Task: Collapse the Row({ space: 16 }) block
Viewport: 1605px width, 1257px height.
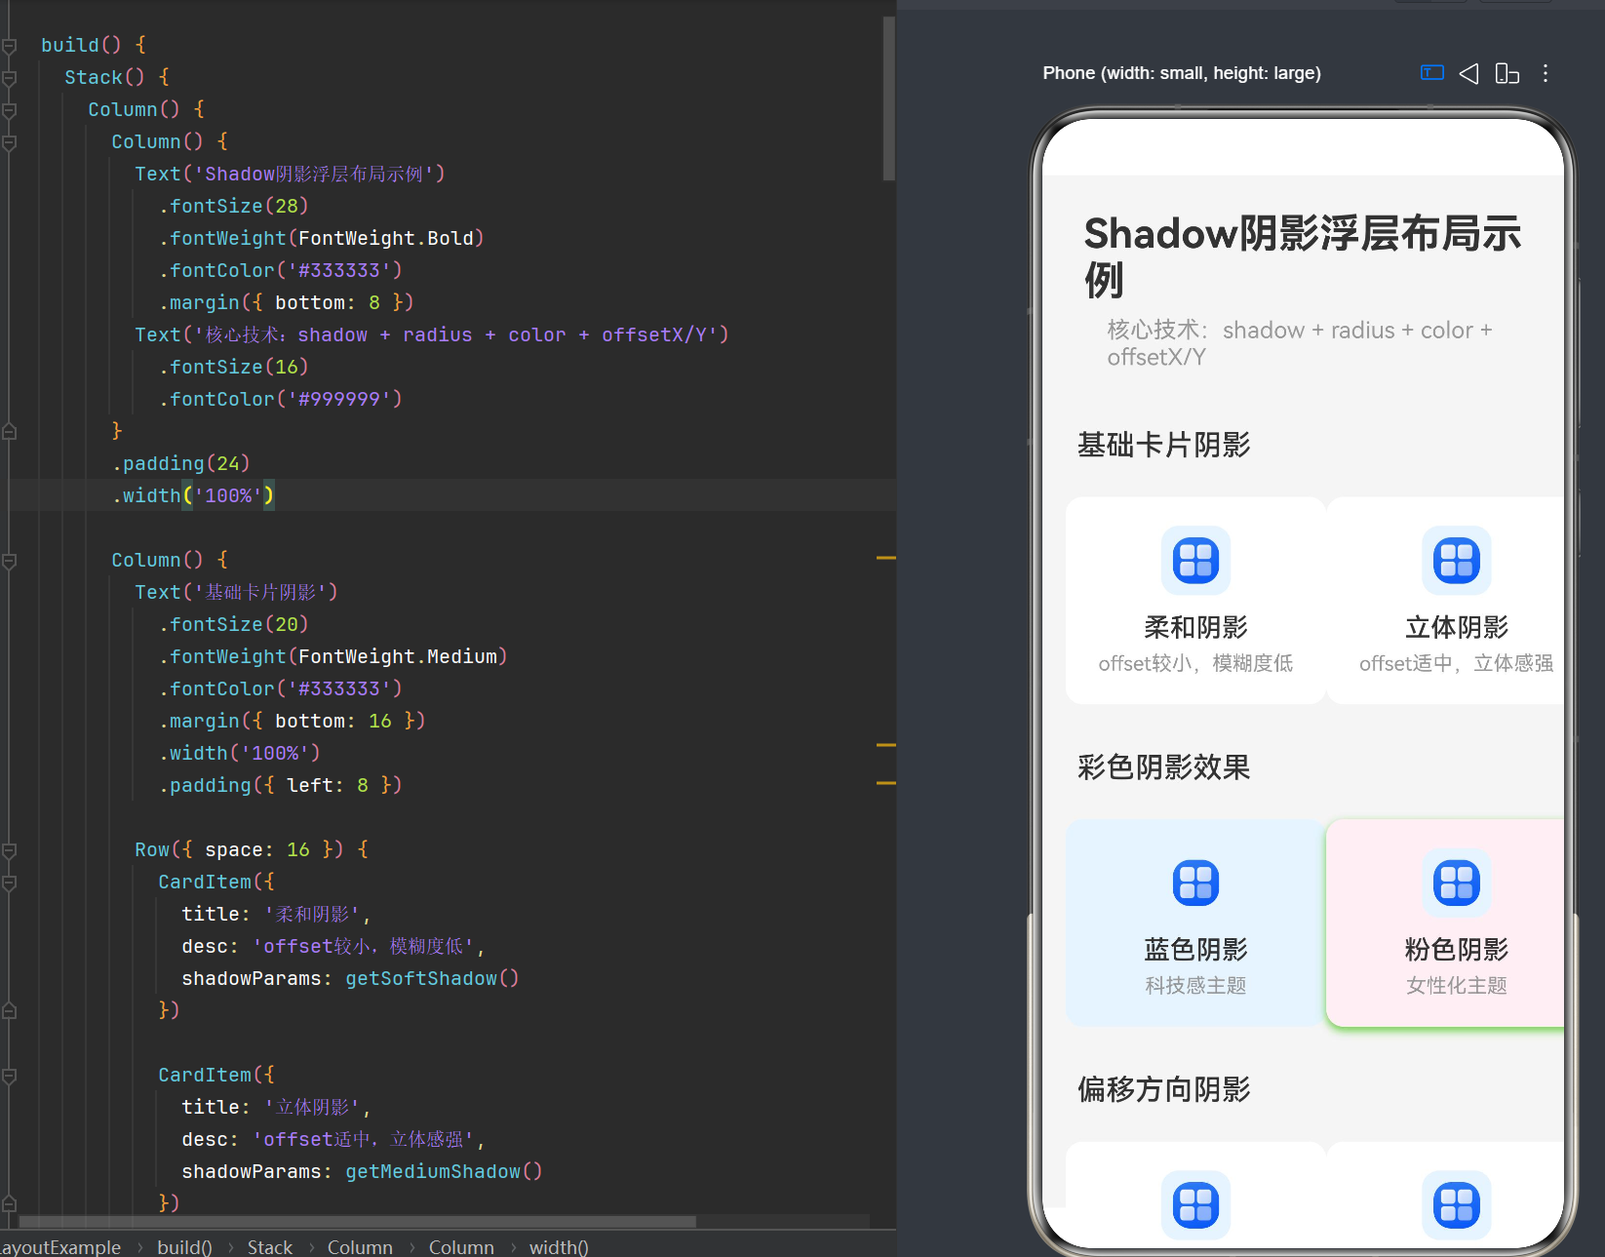Action: (x=9, y=850)
